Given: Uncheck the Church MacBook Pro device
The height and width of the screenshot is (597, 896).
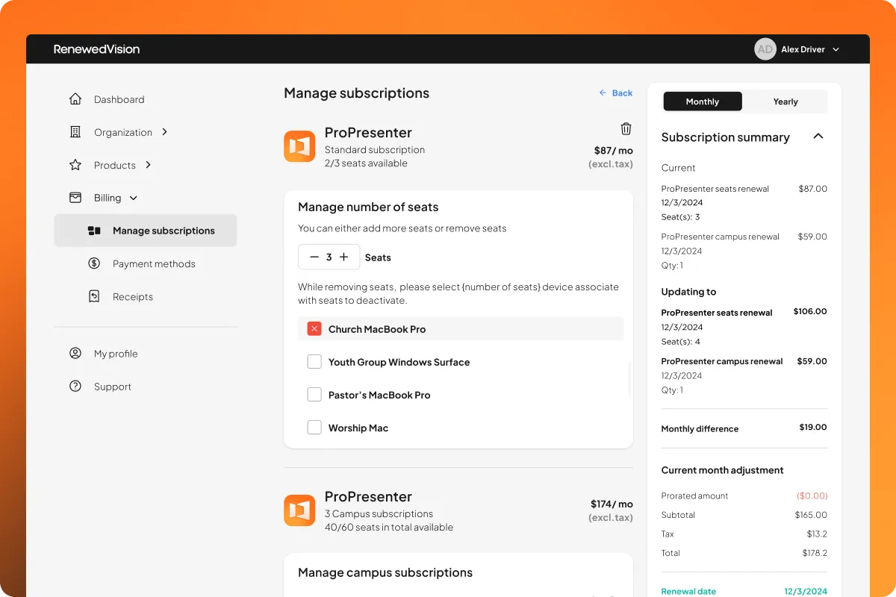Looking at the screenshot, I should 314,328.
